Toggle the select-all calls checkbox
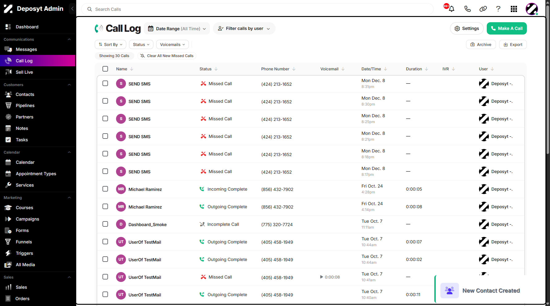This screenshot has height=306, width=550. coord(105,69)
